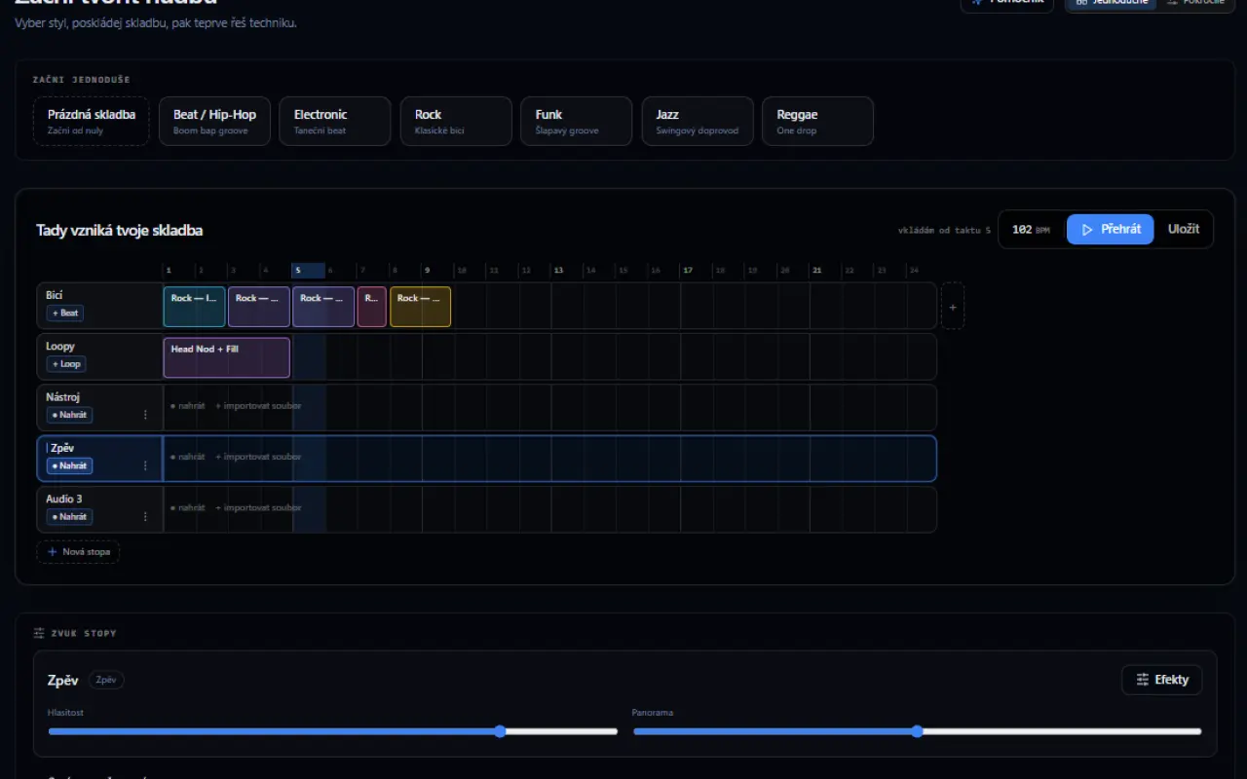Image resolution: width=1247 pixels, height=779 pixels.
Task: Choose the Prázdná skladba template
Action: (x=92, y=121)
